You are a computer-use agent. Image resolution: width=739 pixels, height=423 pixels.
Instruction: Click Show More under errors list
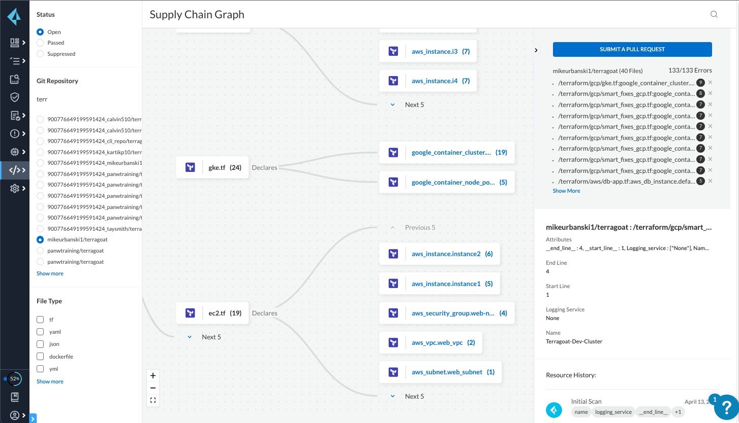[x=566, y=191]
